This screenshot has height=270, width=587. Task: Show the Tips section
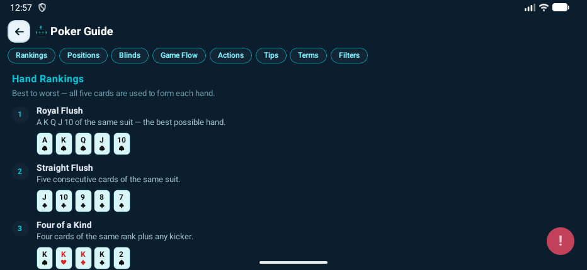[x=271, y=55]
